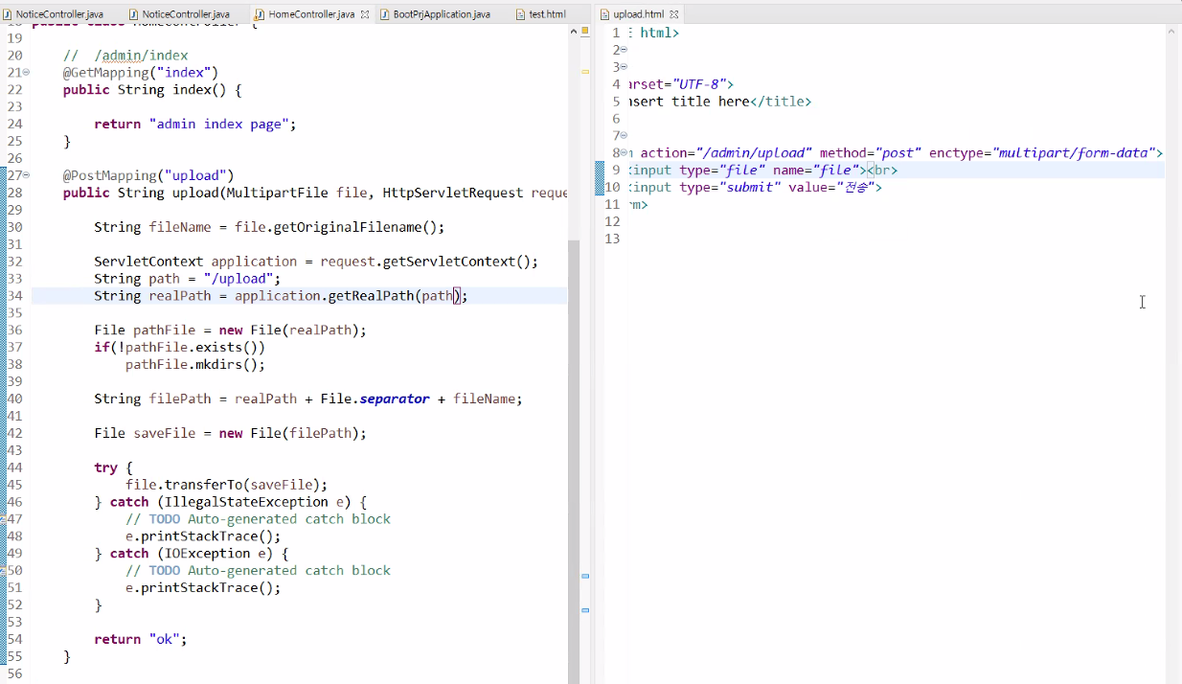Click the enctype="multipart/form-data" attribute
This screenshot has height=684, width=1182.
[1042, 153]
